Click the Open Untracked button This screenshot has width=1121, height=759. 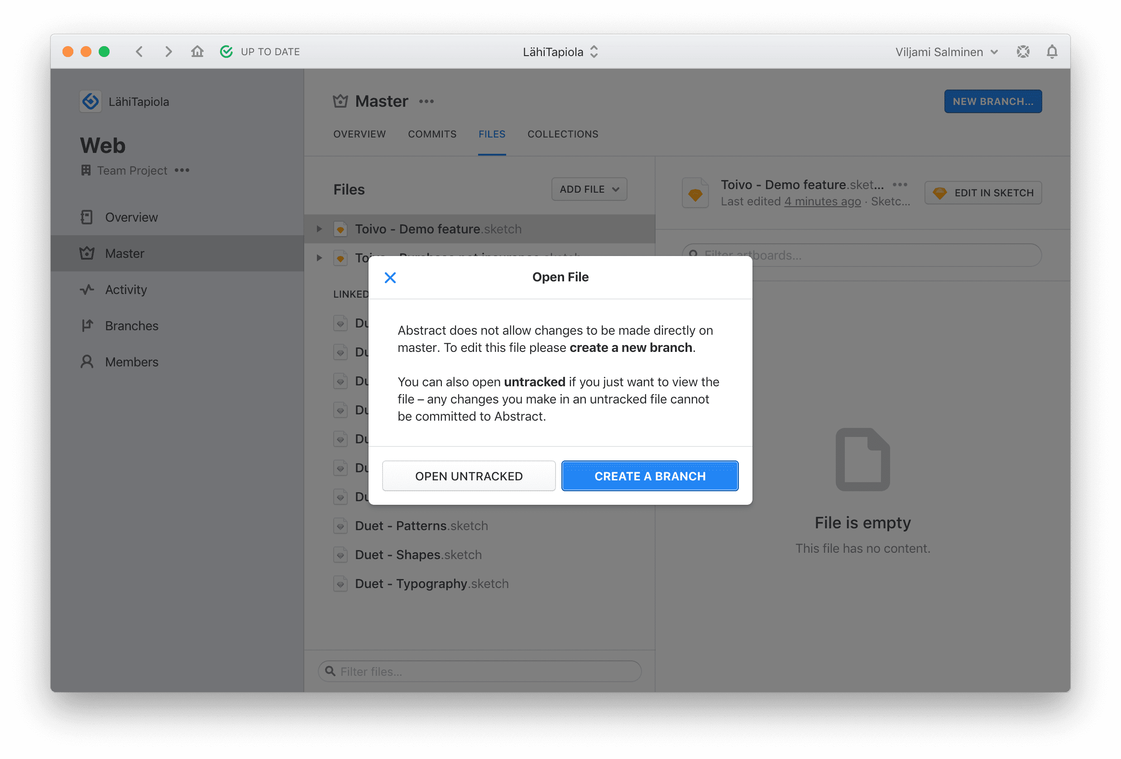click(469, 476)
